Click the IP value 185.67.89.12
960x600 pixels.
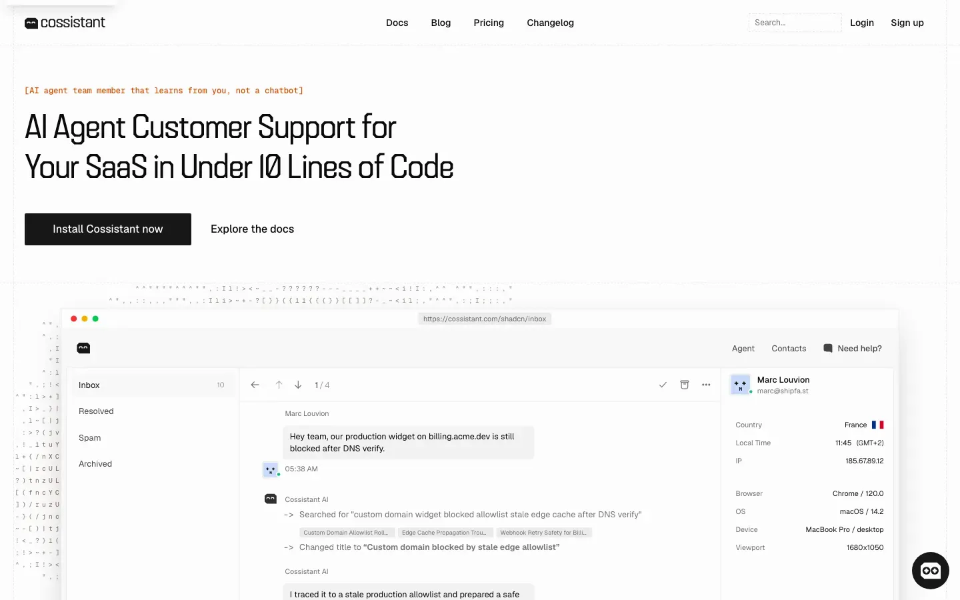[x=865, y=461]
